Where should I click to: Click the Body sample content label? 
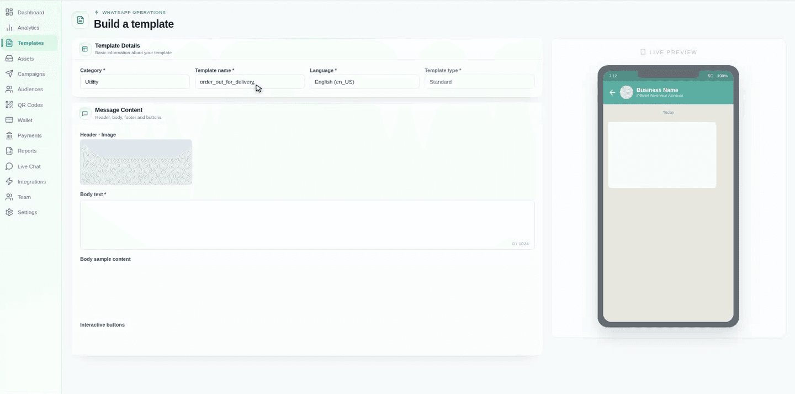click(x=105, y=259)
